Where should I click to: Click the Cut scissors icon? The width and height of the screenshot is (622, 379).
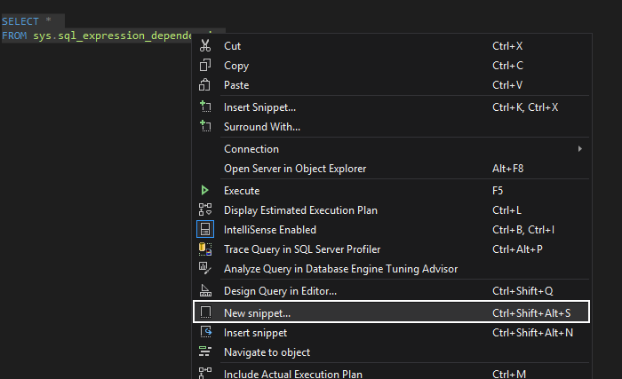pyautogui.click(x=205, y=45)
